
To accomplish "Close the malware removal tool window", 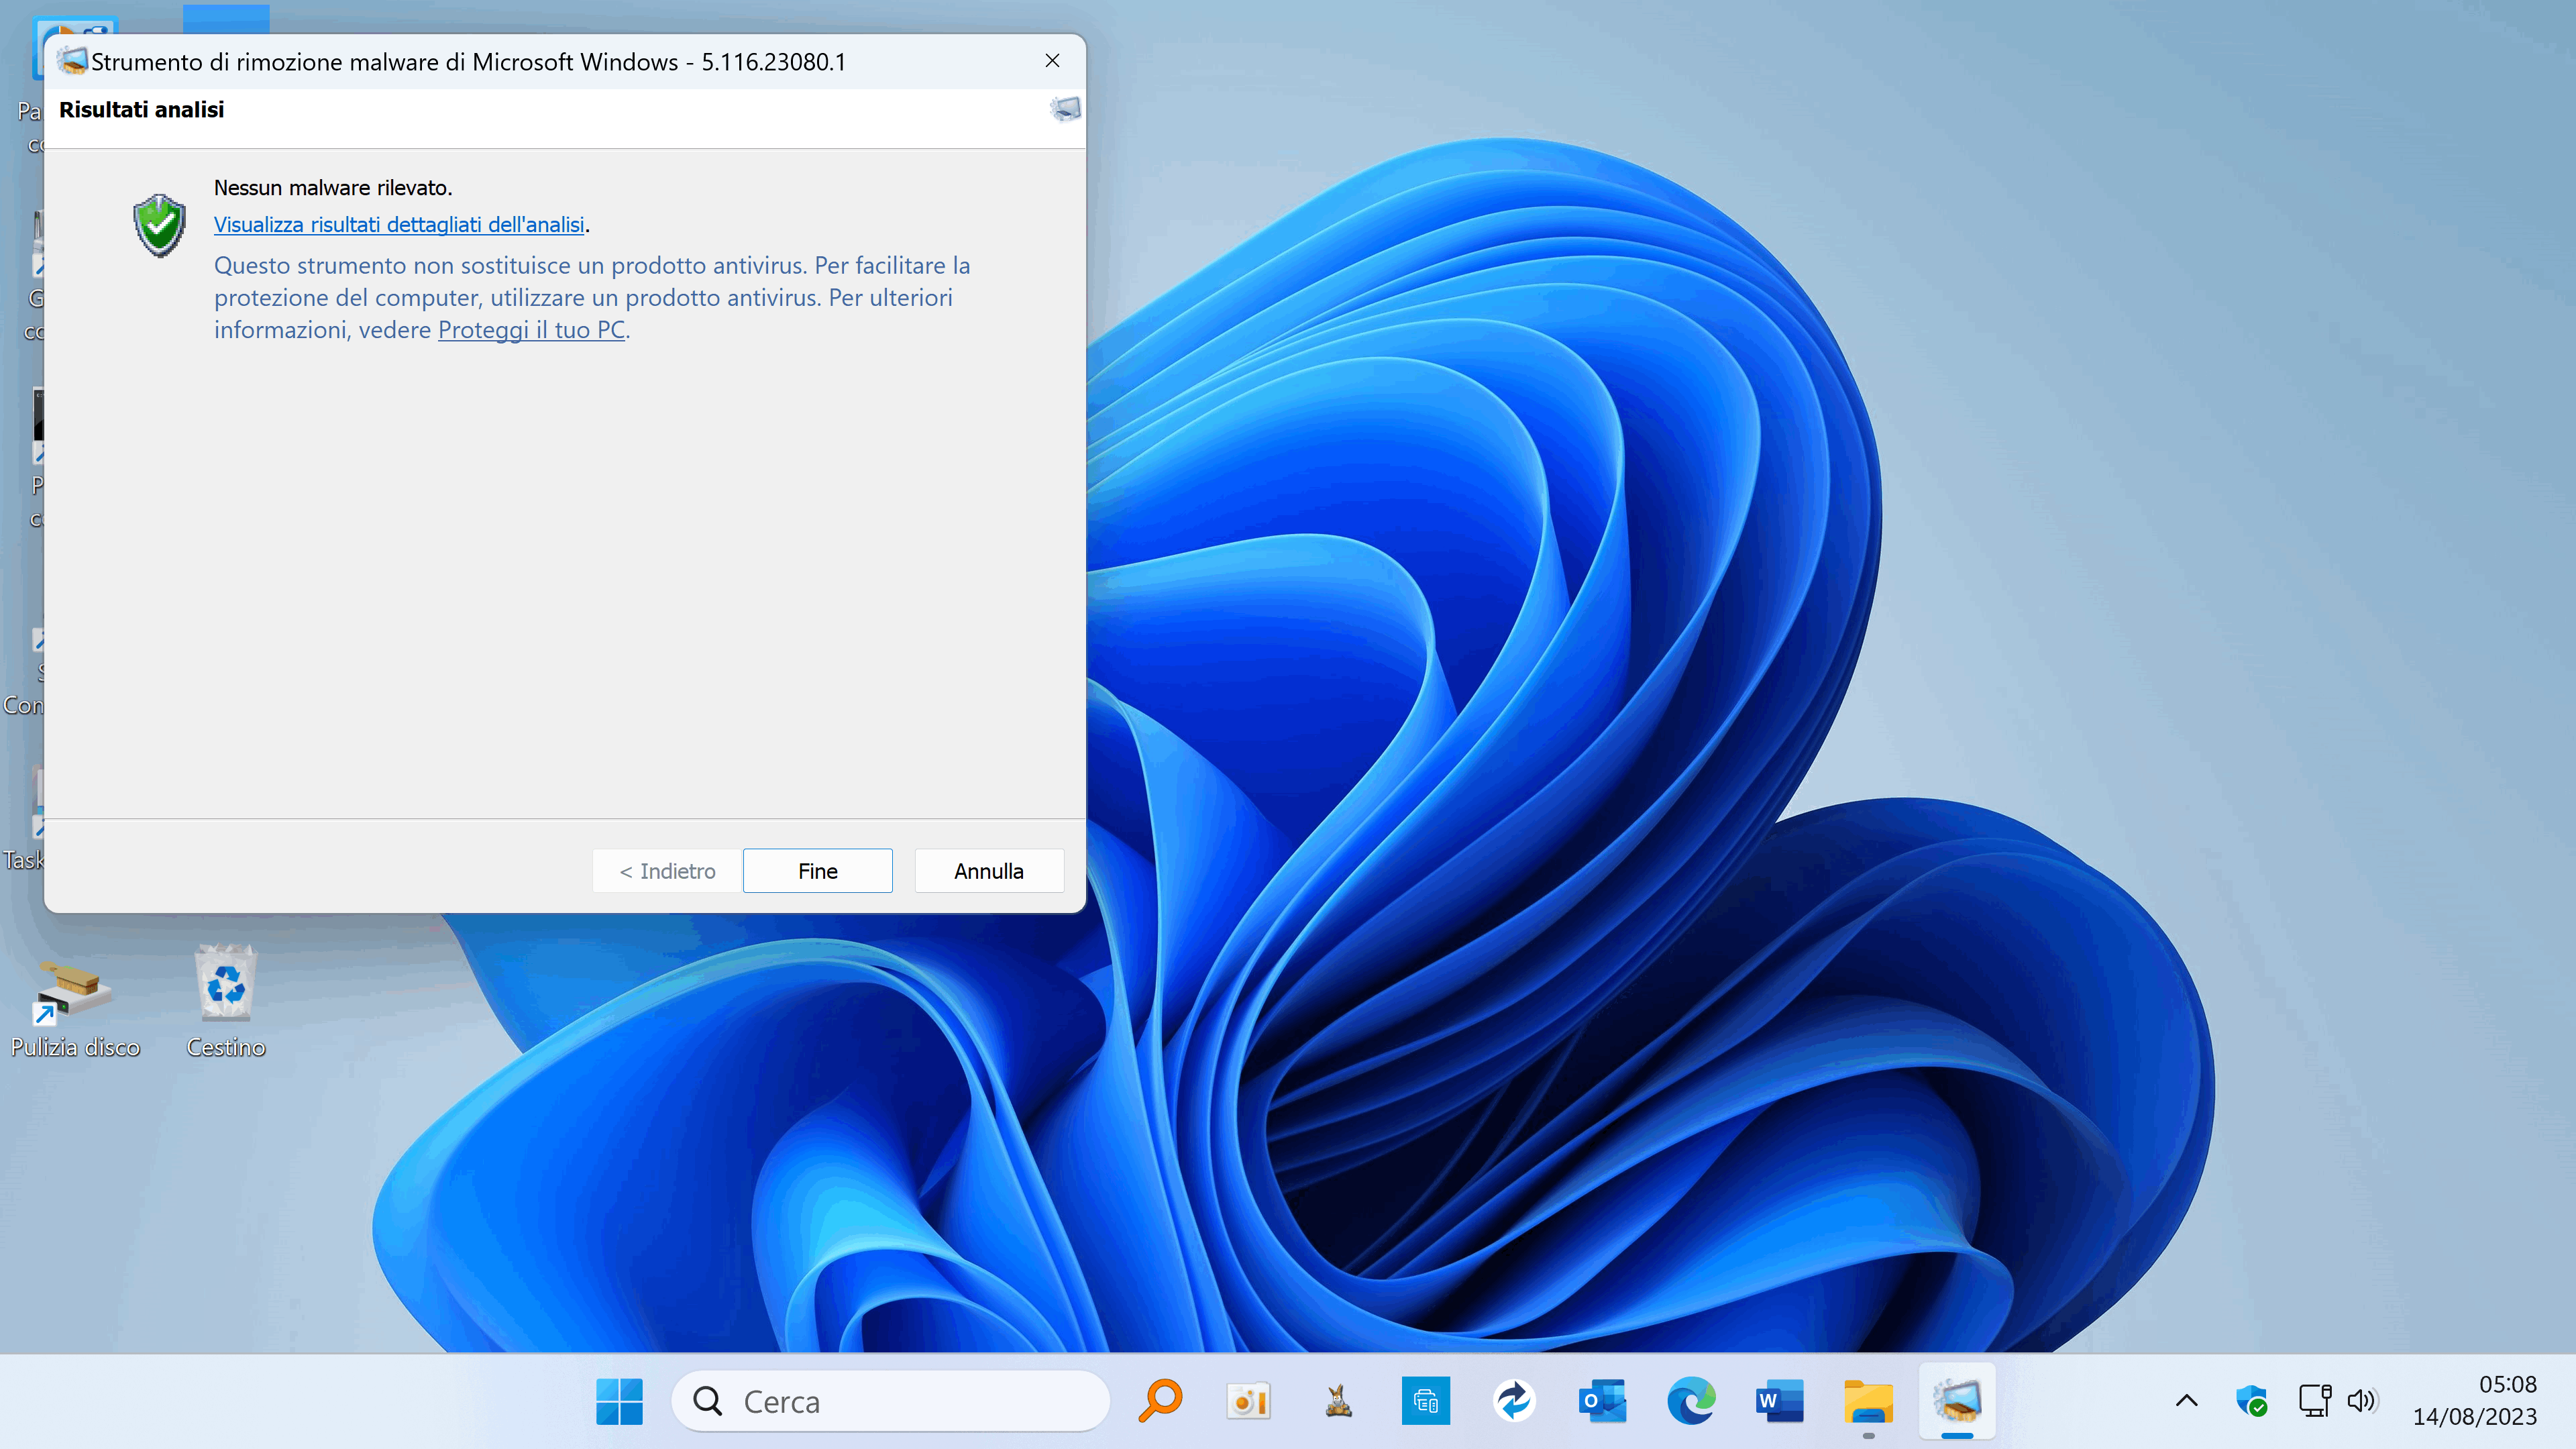I will click(x=1052, y=61).
